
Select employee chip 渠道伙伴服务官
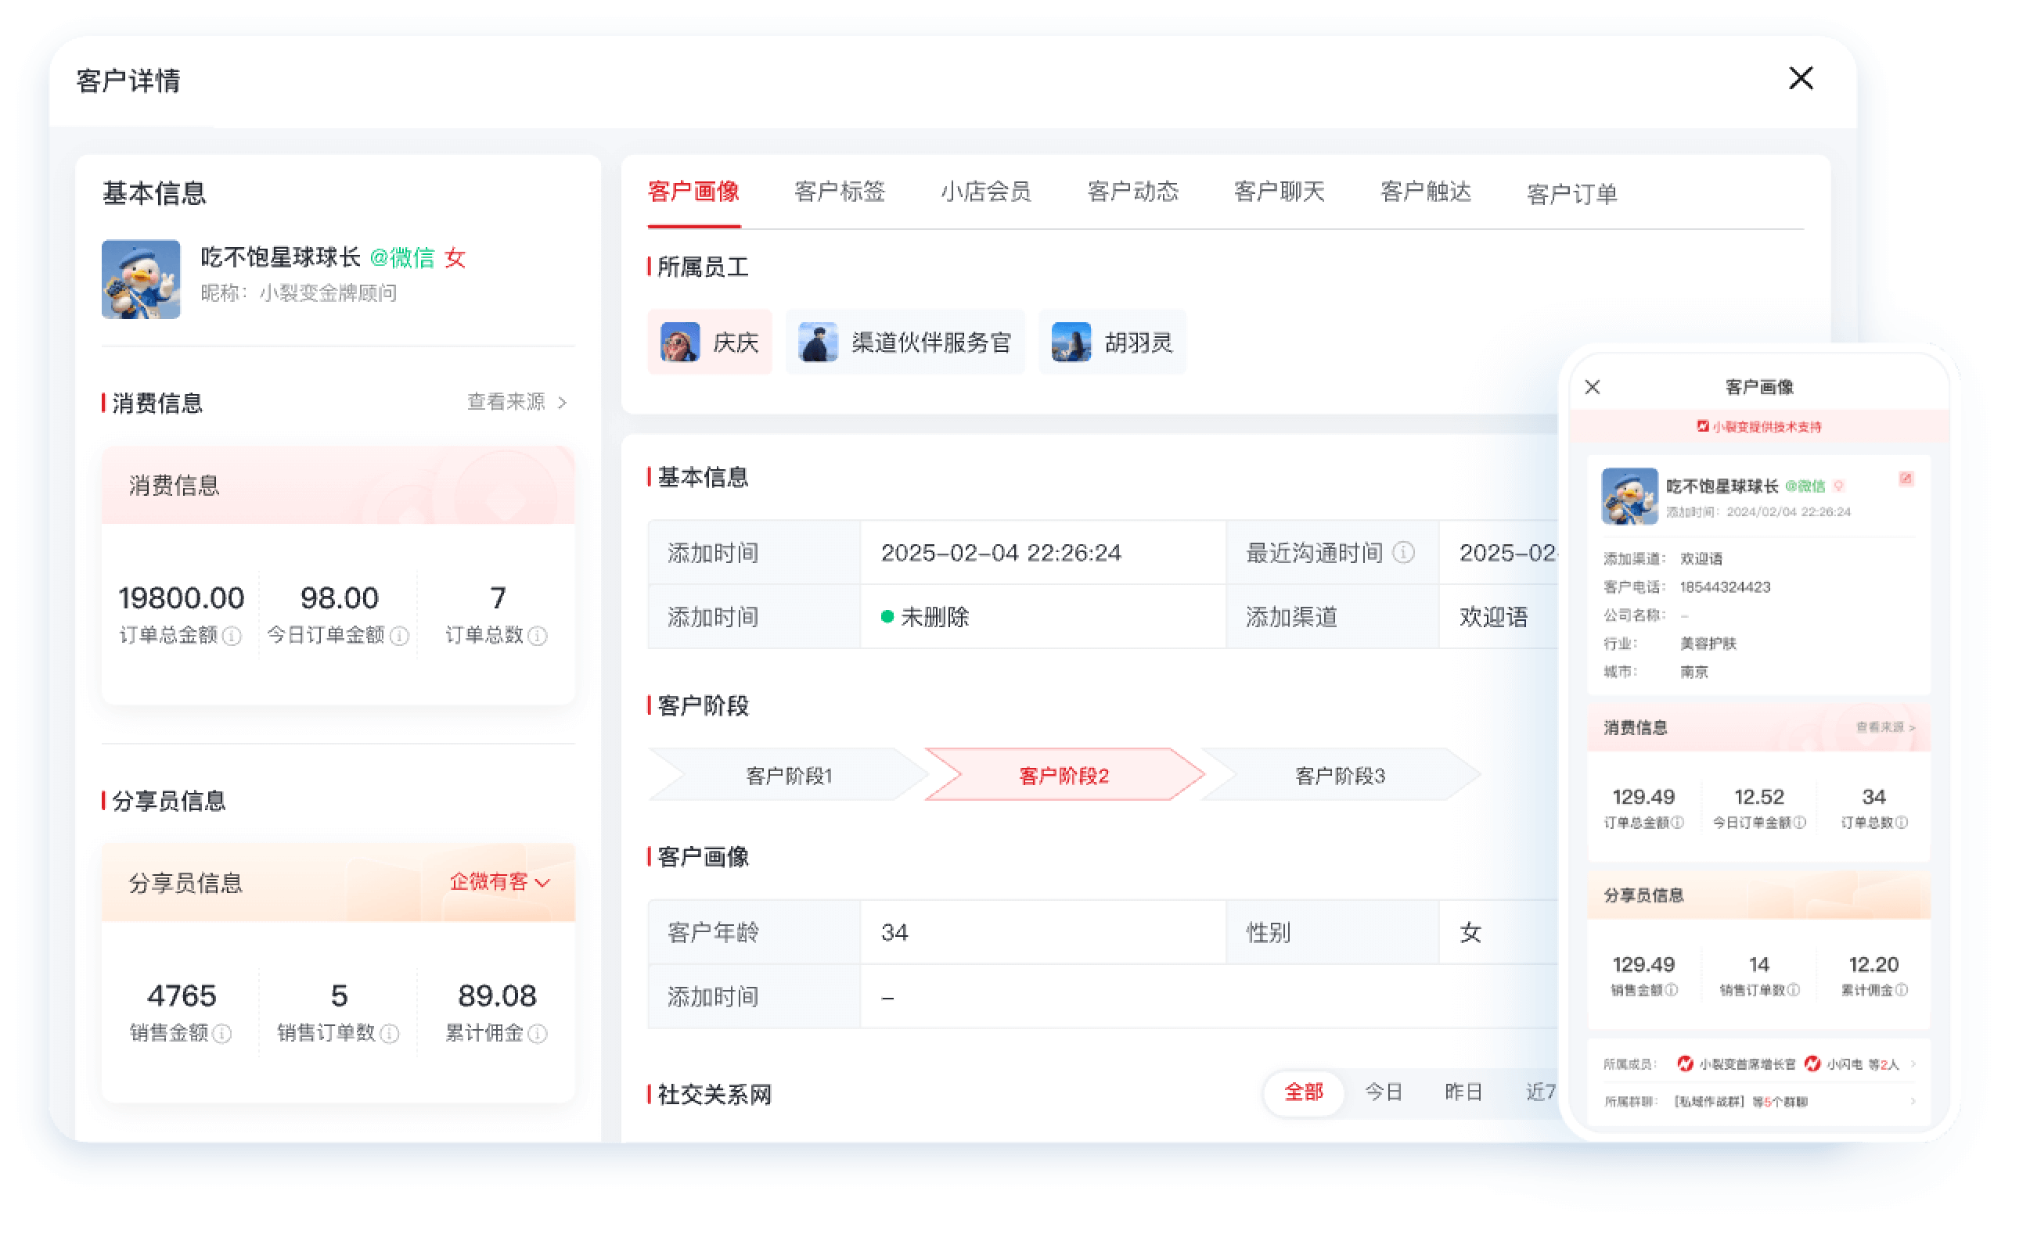coord(905,343)
